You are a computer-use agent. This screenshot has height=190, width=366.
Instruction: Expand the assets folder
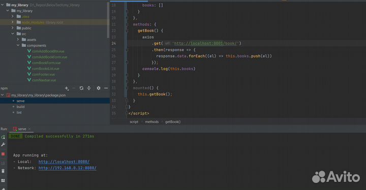pos(18,40)
